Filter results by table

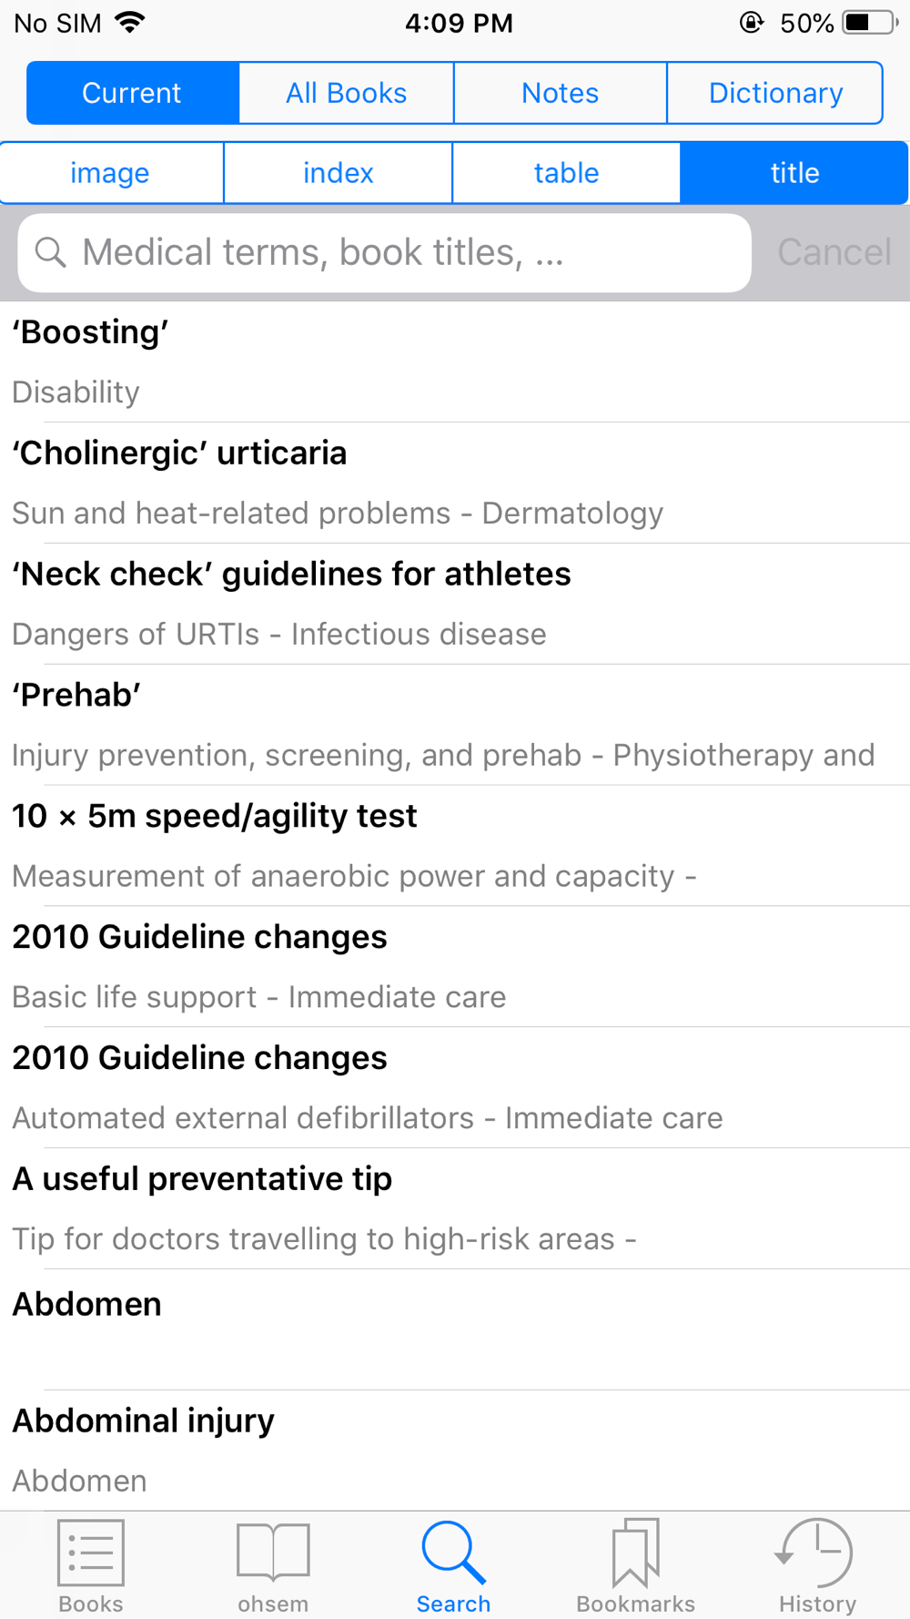pyautogui.click(x=566, y=173)
